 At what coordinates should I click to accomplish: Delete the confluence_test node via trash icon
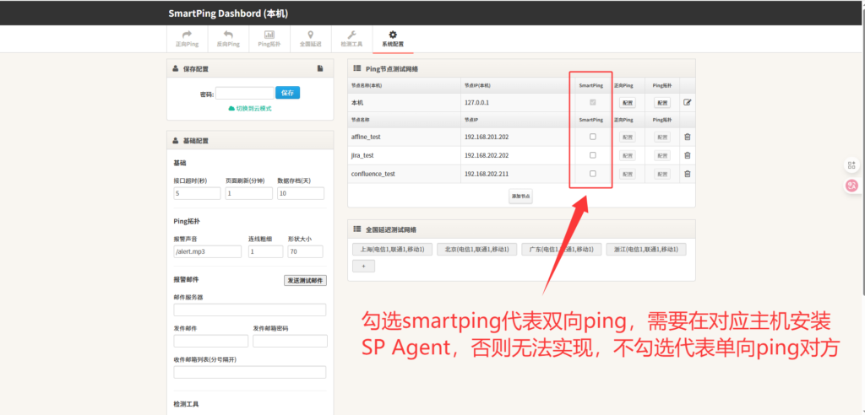click(687, 174)
